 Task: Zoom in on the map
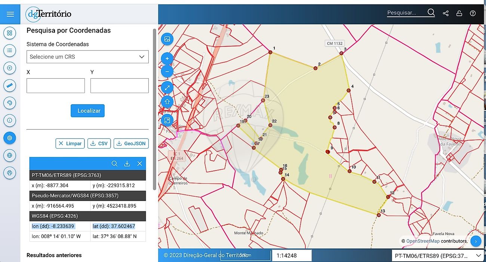tap(167, 58)
